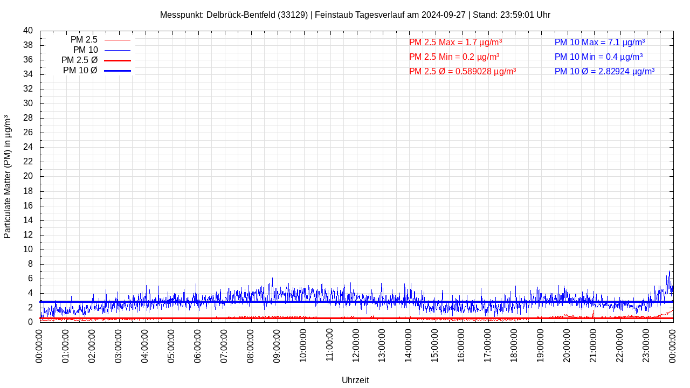
Task: Click the PM 10 Max = 7.1 µg/m³ text
Action: tap(599, 42)
